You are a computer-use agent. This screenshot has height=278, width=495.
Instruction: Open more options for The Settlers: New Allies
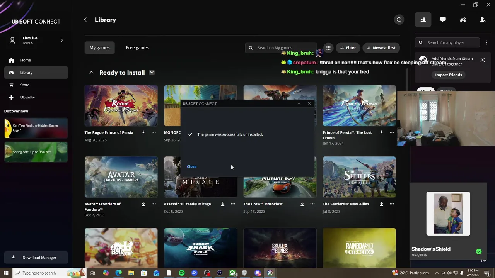click(x=392, y=204)
